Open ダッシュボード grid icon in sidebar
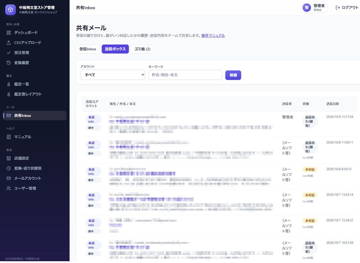Viewport: 360px width, 263px height. (8, 33)
